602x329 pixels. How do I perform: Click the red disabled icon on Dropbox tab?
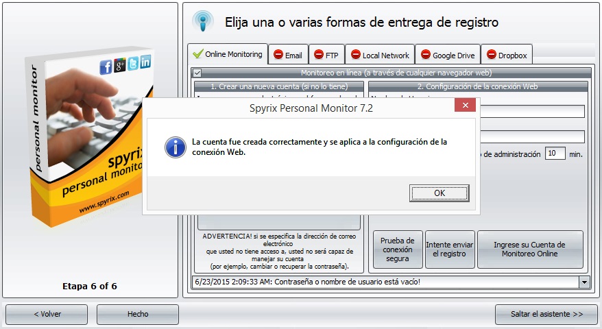click(491, 55)
